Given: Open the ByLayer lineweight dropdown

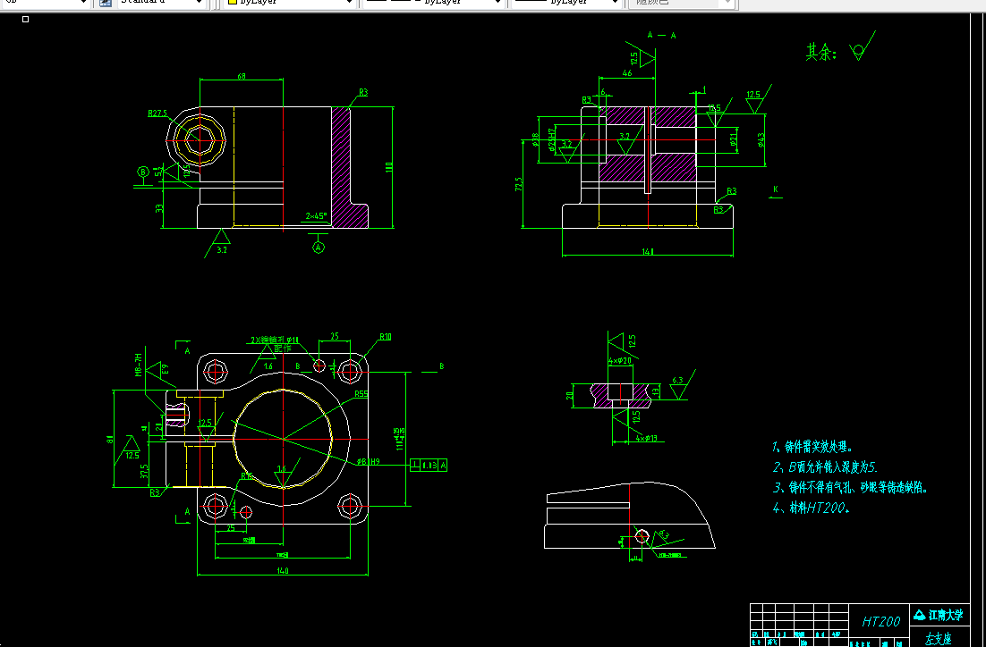Looking at the screenshot, I should [x=566, y=3].
